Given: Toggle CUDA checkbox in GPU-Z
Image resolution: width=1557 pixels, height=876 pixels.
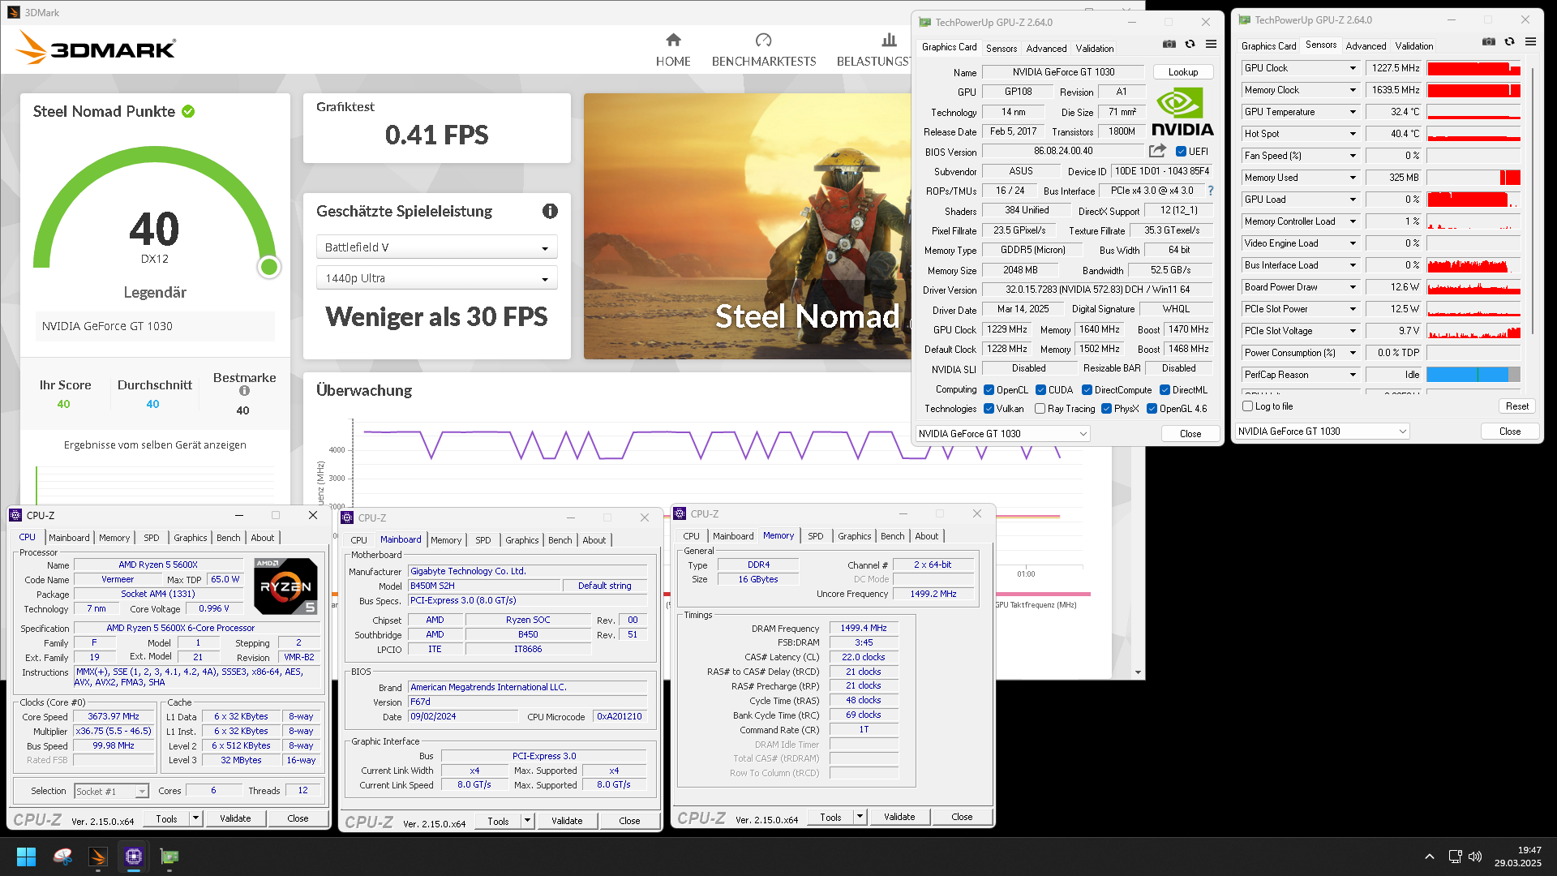Looking at the screenshot, I should 1040,390.
